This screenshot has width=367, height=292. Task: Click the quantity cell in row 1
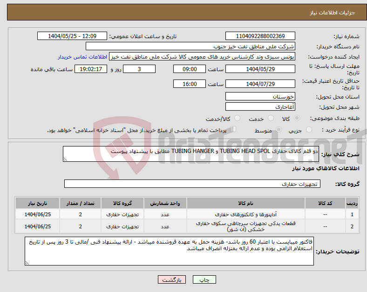tap(80, 214)
